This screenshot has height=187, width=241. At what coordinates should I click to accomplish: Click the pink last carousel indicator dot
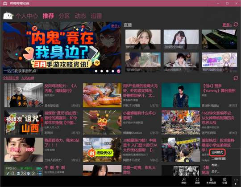click(x=119, y=71)
